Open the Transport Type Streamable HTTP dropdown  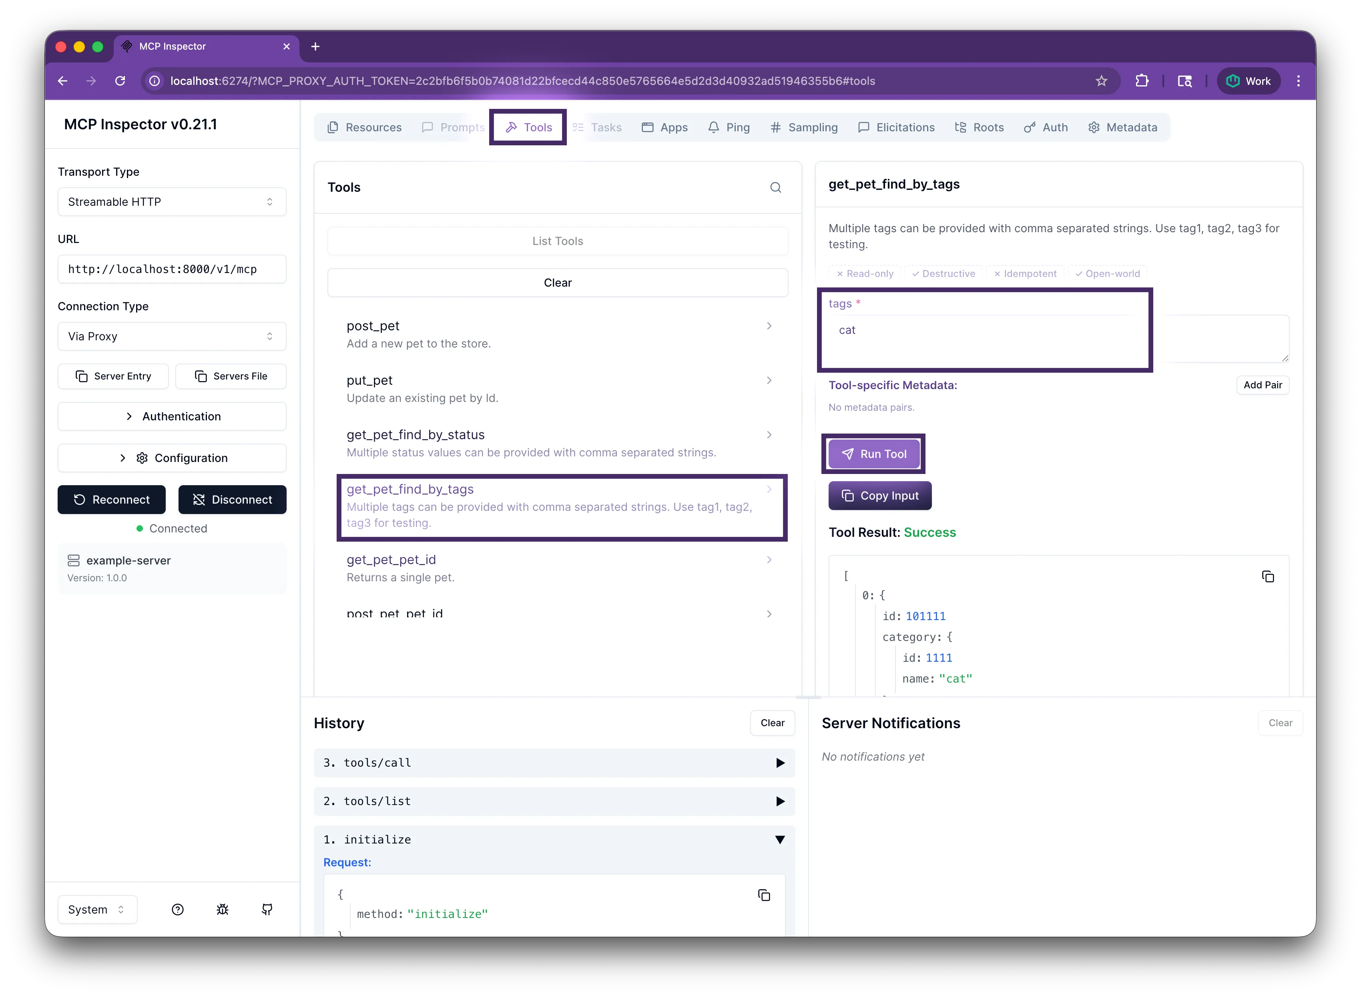point(172,202)
